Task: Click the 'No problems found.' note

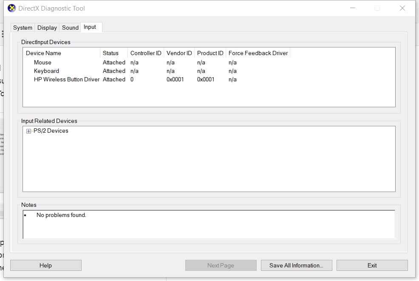Action: [61, 215]
